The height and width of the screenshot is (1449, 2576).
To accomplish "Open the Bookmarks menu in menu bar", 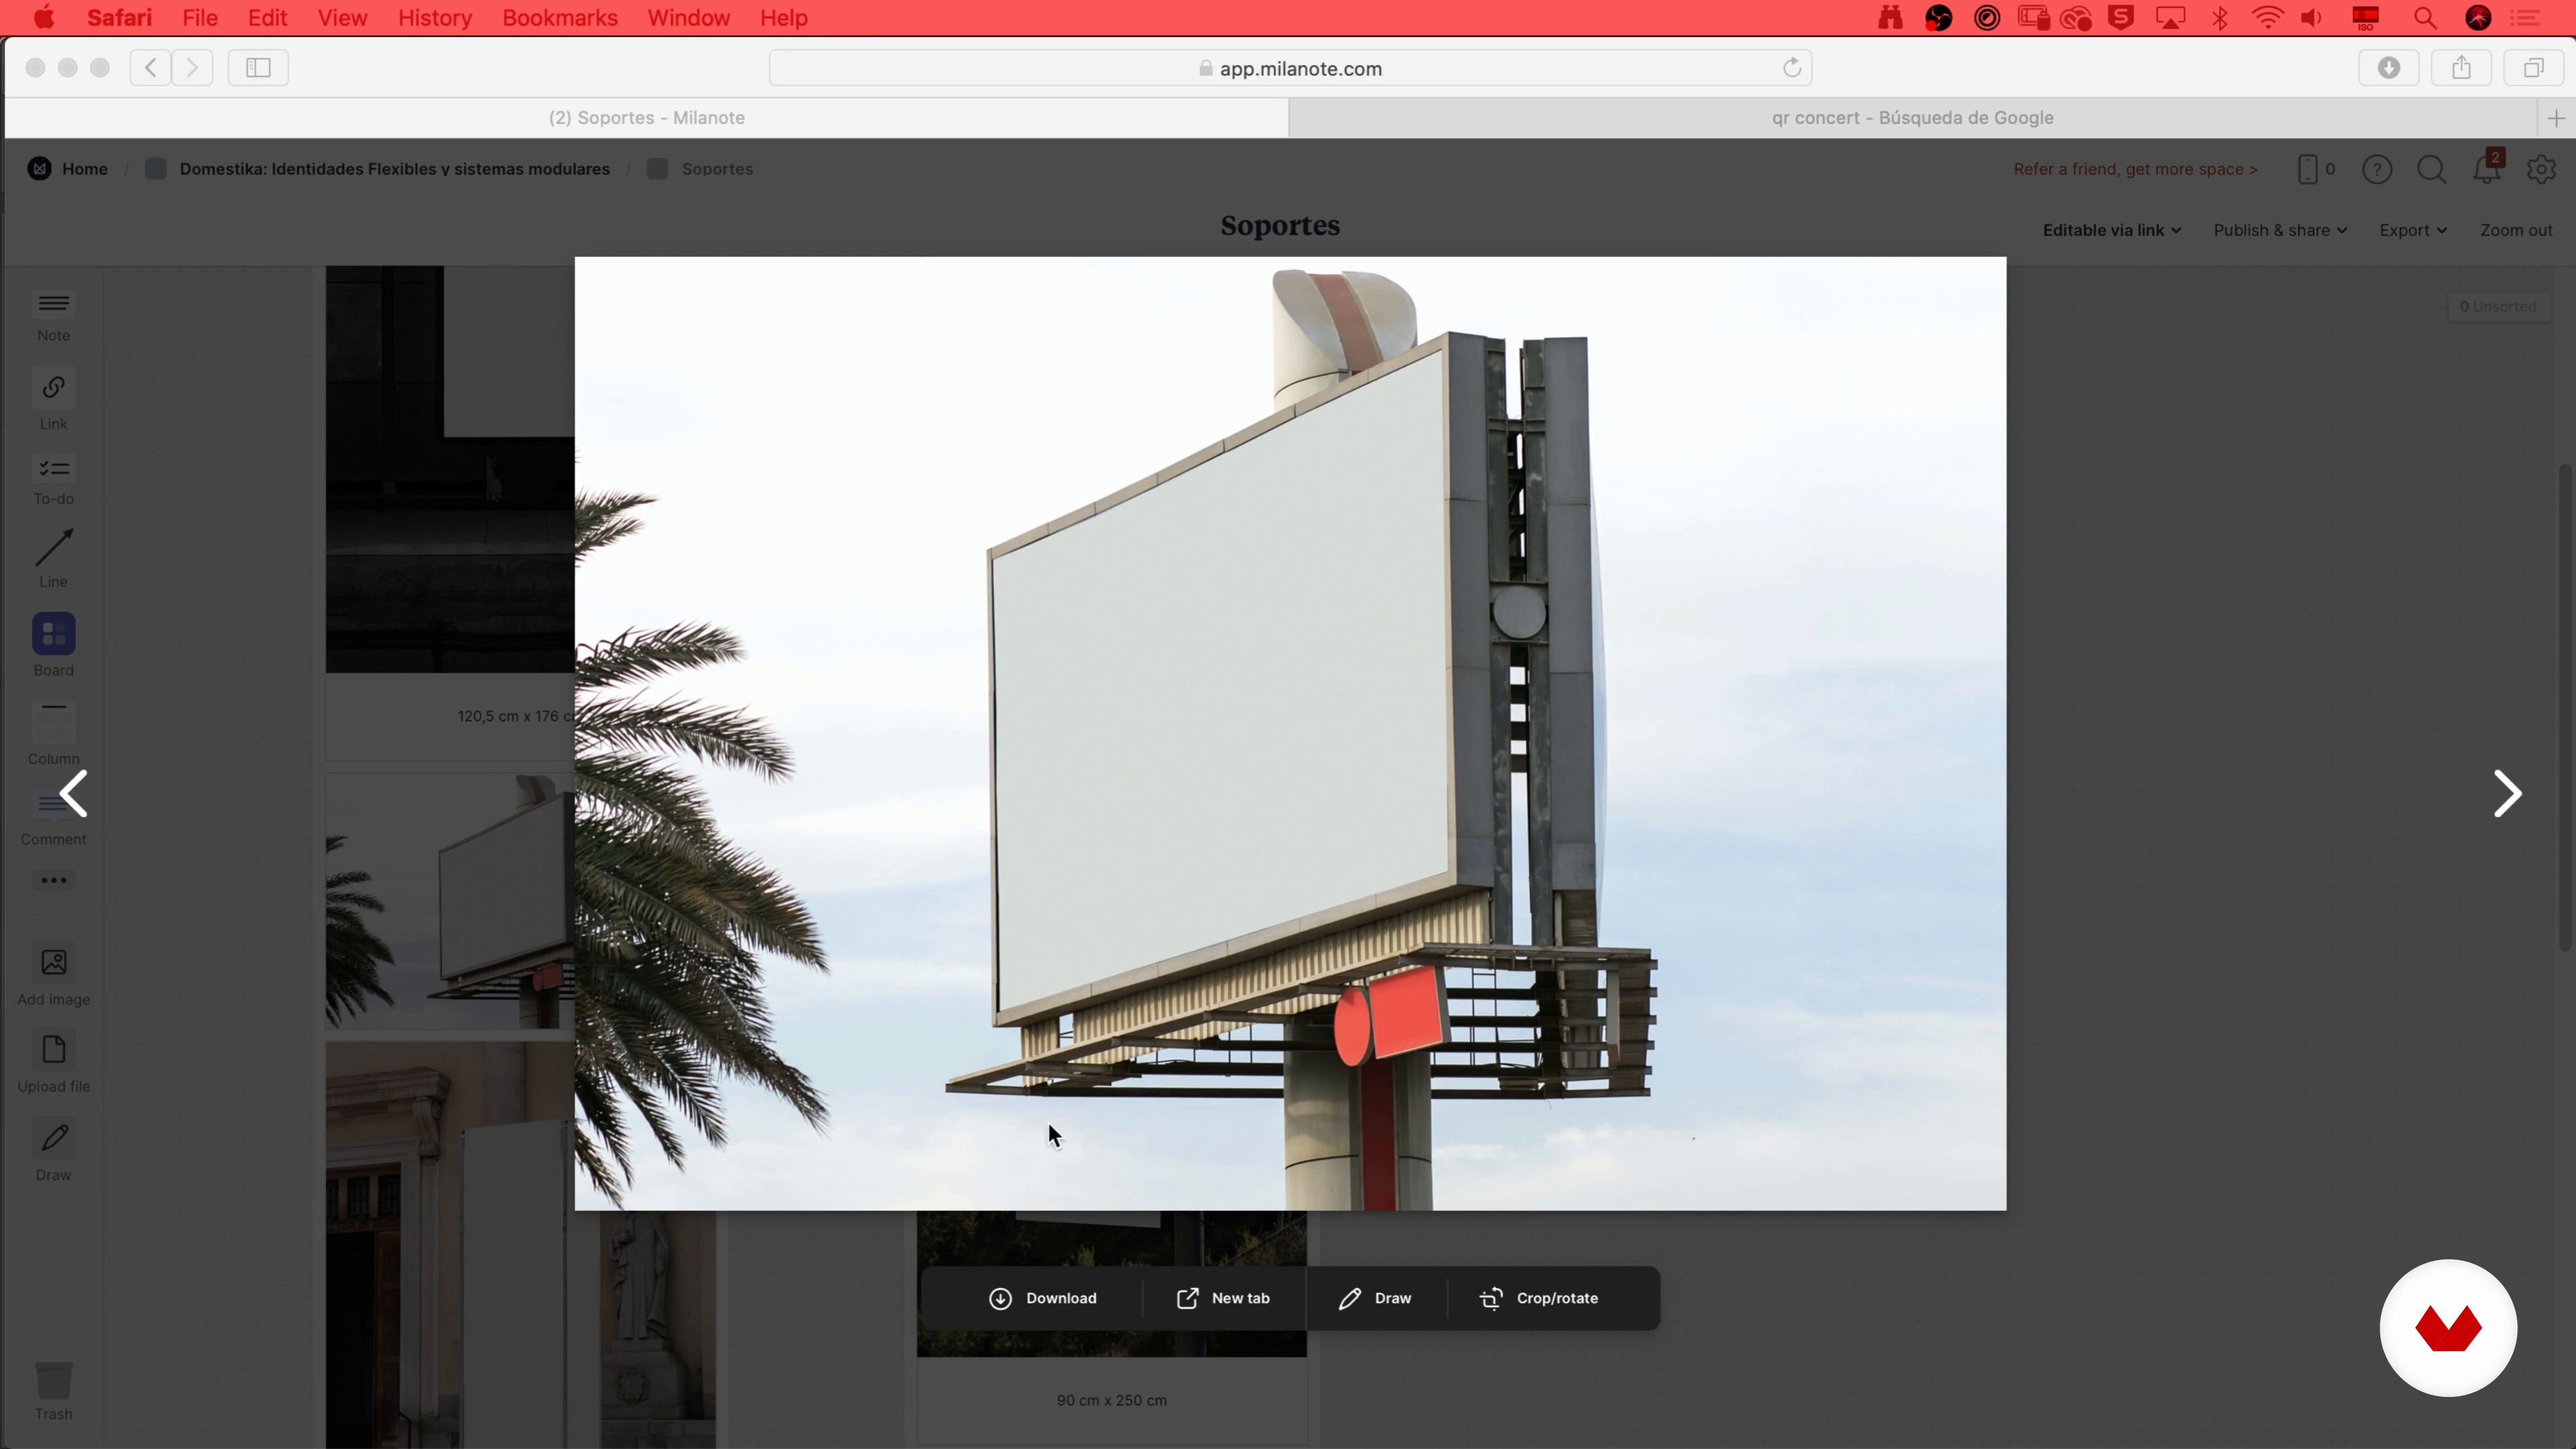I will click(559, 18).
